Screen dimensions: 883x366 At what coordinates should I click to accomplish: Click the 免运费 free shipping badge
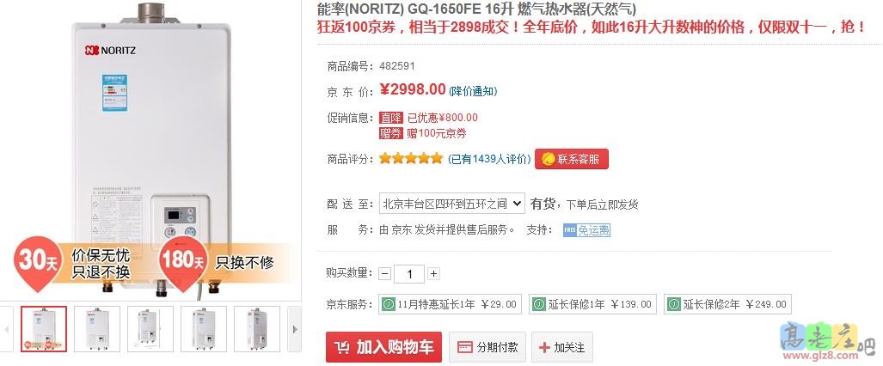[x=586, y=229]
